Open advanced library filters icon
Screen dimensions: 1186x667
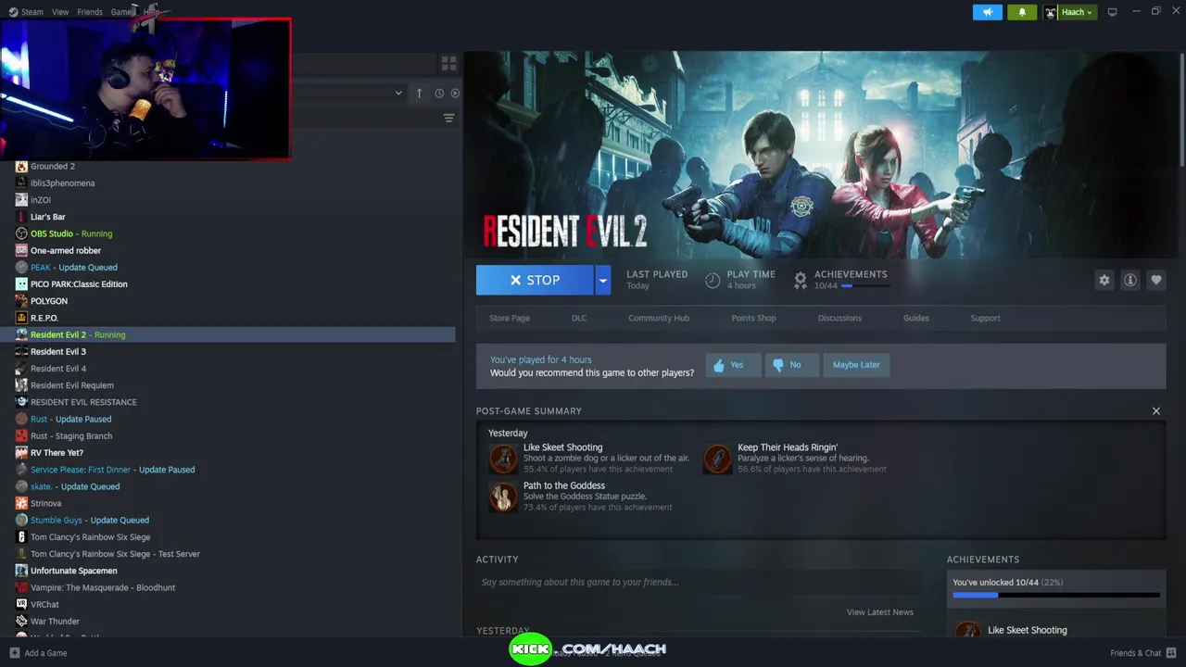pos(448,118)
